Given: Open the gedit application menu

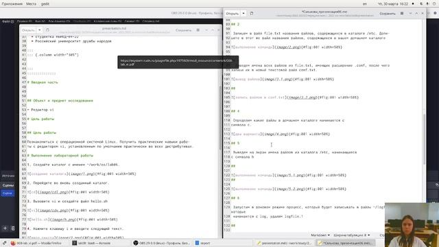Looking at the screenshot, I should (x=45, y=4).
